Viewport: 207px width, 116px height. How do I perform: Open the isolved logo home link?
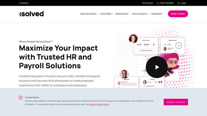[x=32, y=14]
